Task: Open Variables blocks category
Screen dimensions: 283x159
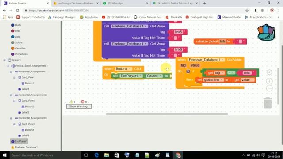Action: pyautogui.click(x=18, y=48)
